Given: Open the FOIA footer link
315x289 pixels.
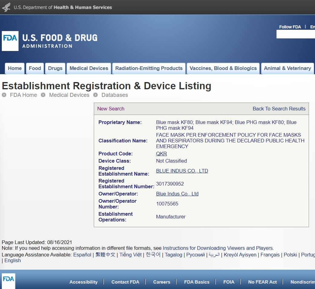Looking at the screenshot, I should [229, 282].
